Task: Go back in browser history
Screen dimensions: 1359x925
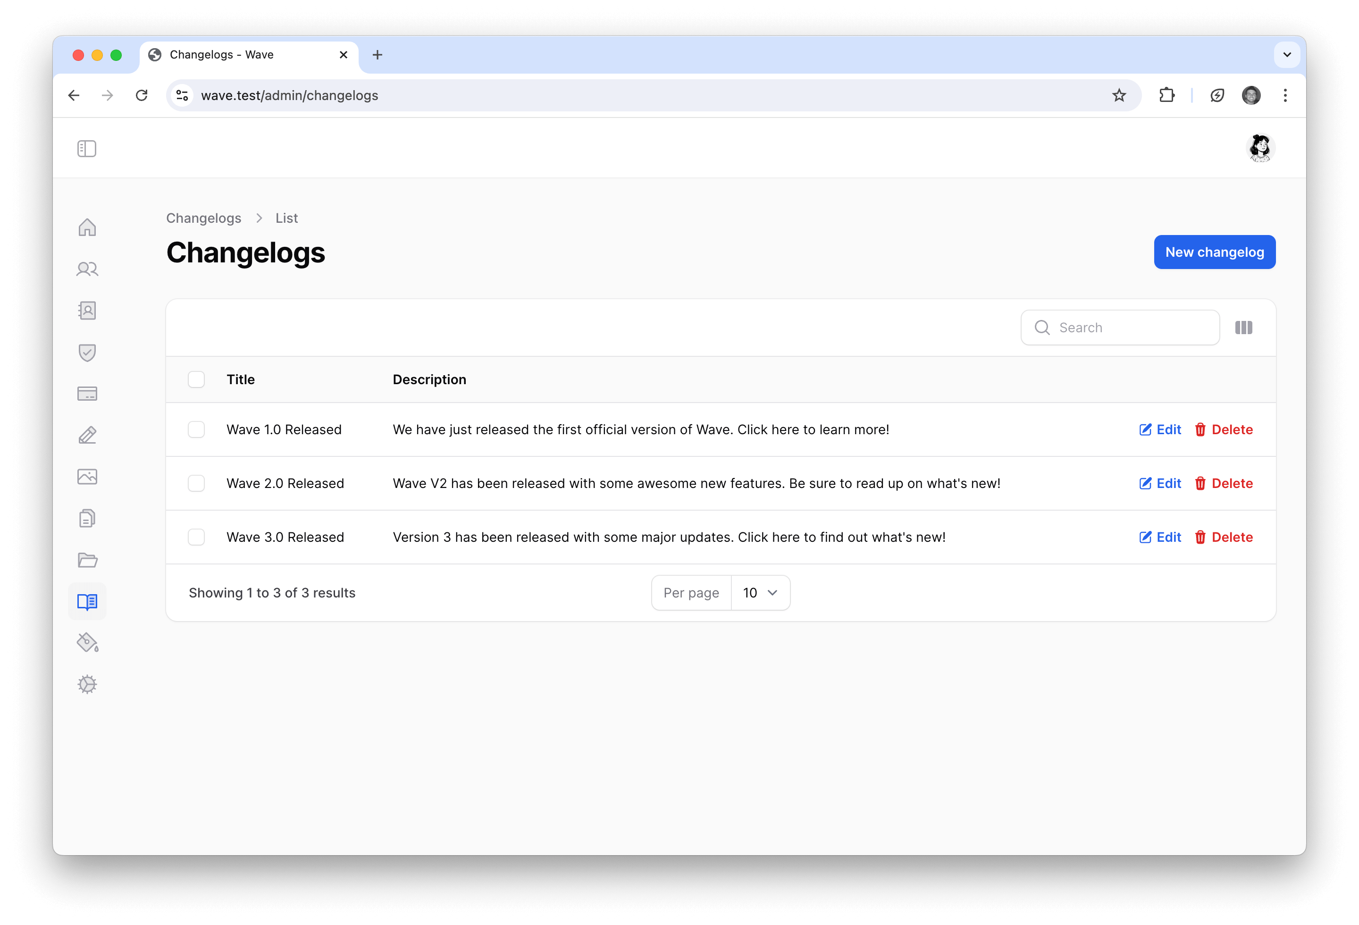Action: (74, 95)
